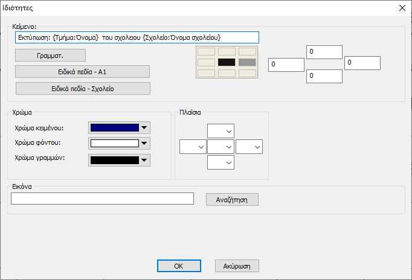412x280 pixels.
Task: Select the middle-left cell of alignment grid
Action: click(x=206, y=62)
